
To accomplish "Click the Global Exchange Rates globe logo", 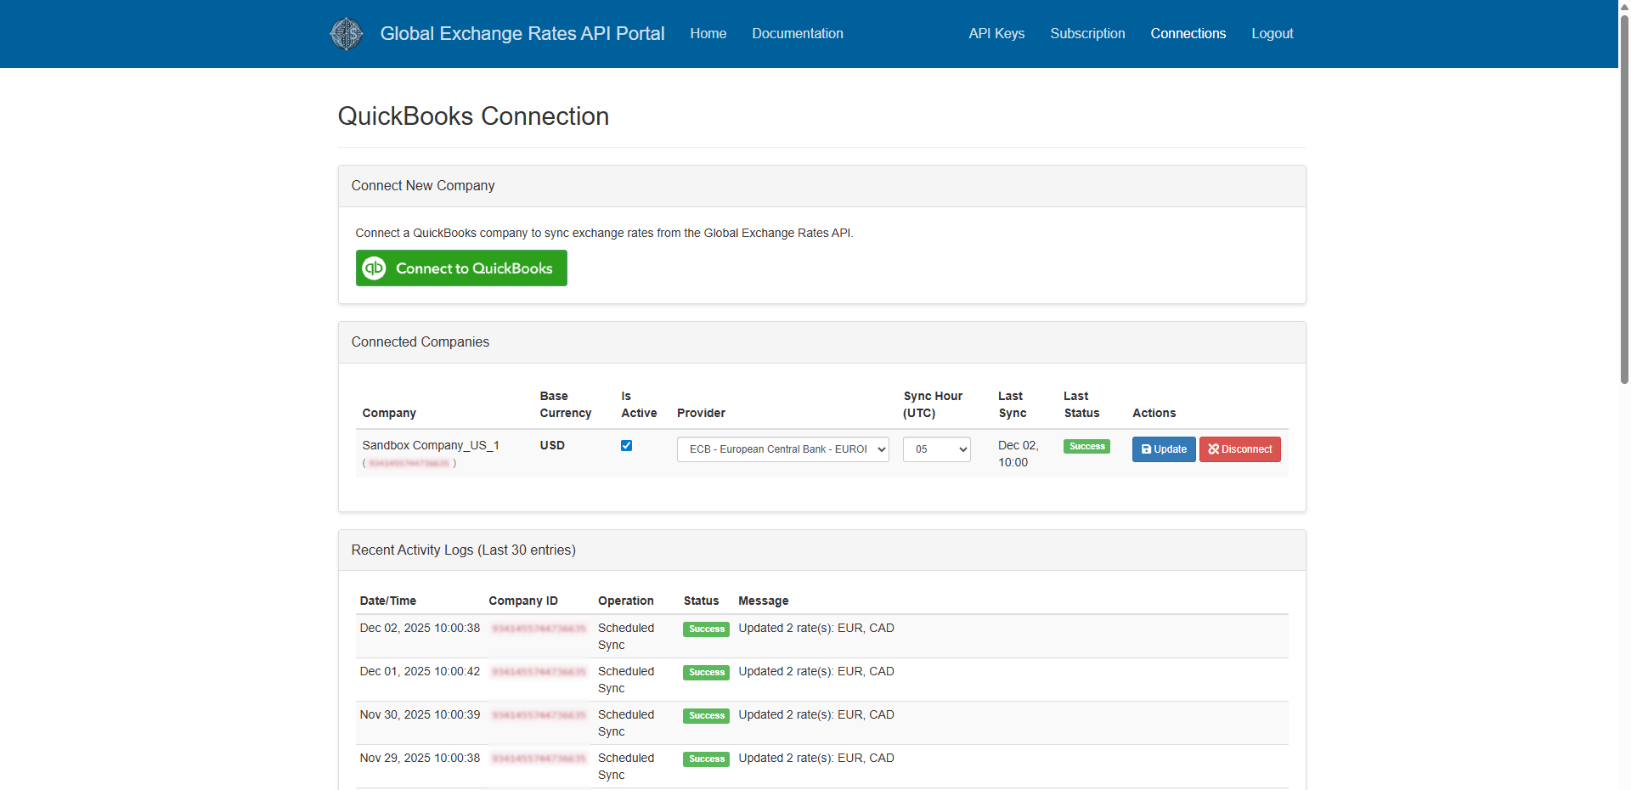I will pos(346,34).
